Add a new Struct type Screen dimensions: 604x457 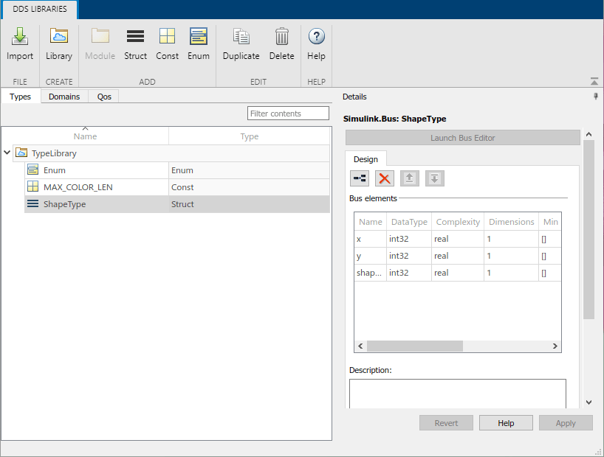coord(135,43)
